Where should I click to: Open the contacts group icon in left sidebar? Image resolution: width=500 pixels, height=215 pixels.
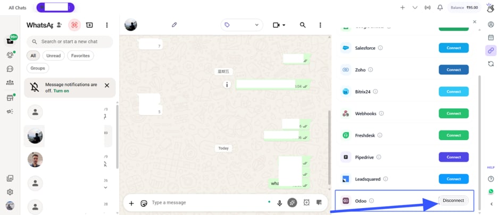(x=10, y=83)
